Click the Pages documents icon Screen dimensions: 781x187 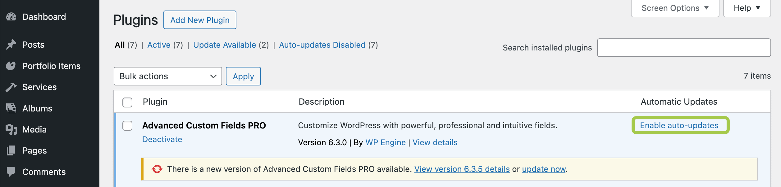tap(11, 150)
